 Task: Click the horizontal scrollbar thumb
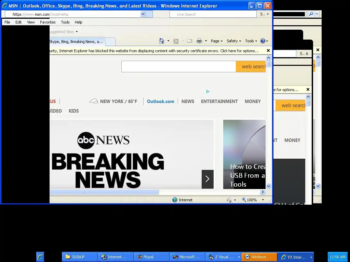tap(104, 192)
